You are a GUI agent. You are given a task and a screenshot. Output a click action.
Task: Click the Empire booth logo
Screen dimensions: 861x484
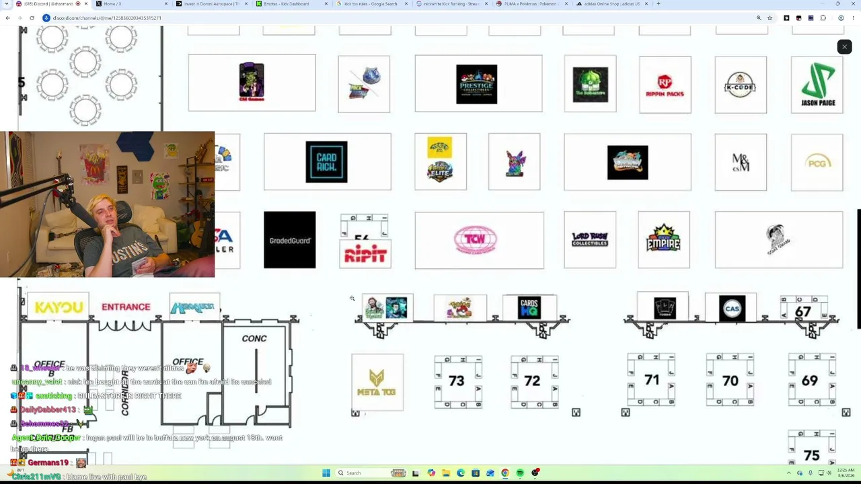coord(664,239)
